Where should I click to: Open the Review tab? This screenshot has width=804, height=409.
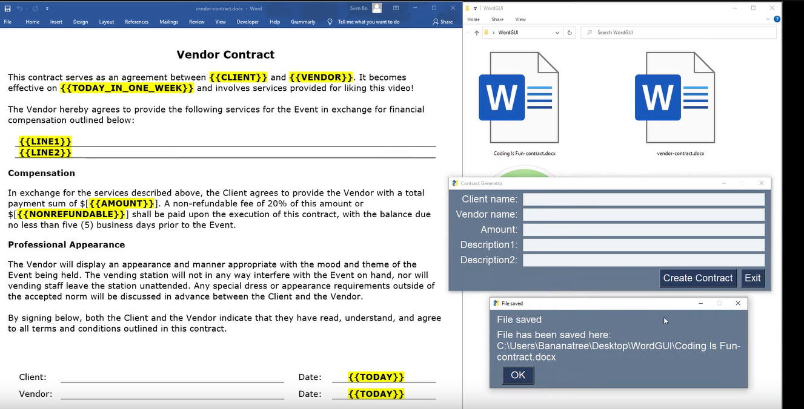pyautogui.click(x=197, y=22)
